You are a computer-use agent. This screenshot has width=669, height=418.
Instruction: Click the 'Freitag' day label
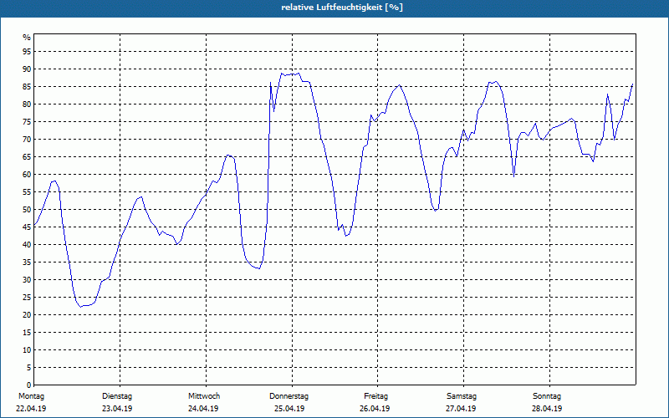click(375, 396)
